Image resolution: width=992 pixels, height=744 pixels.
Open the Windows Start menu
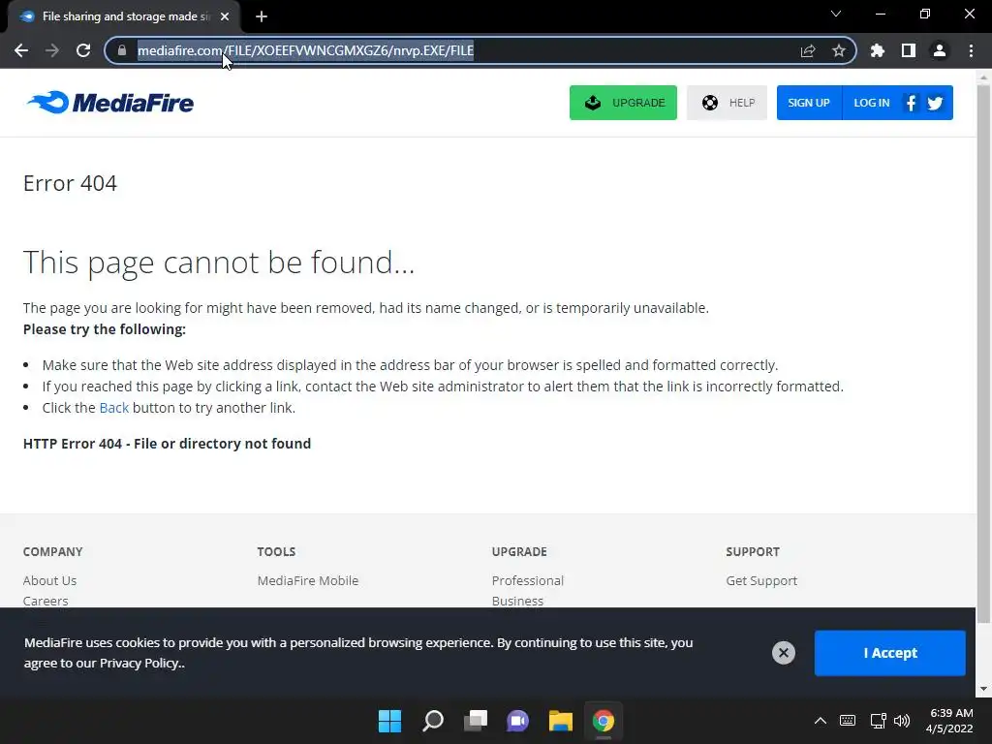point(389,721)
